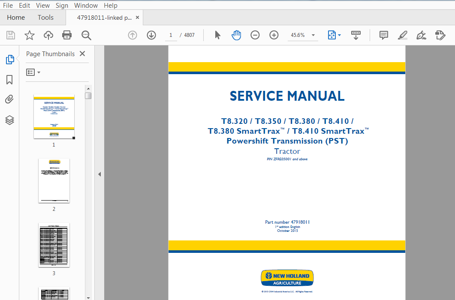Click the October 2015 date text
Screen dimensions: 455x300
click(287, 231)
